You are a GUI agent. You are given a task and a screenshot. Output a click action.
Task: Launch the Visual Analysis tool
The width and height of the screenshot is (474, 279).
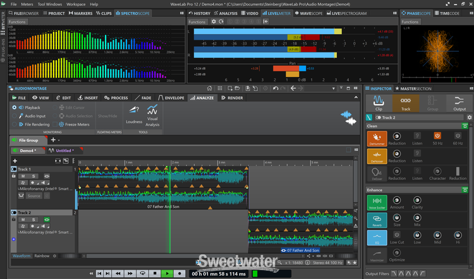tap(152, 112)
